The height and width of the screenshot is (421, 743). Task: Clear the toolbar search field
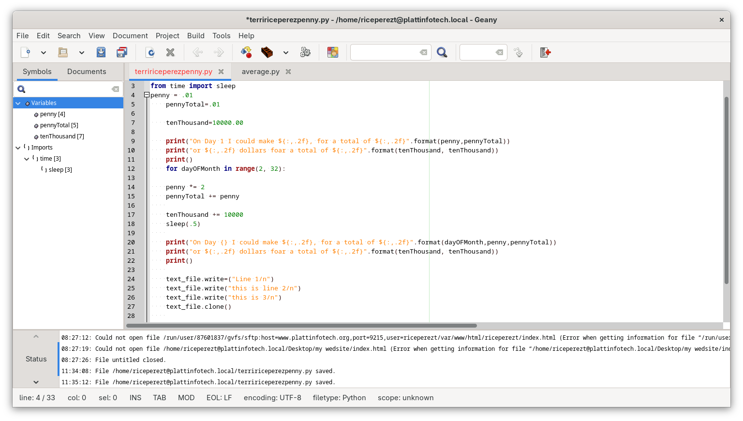tap(423, 52)
